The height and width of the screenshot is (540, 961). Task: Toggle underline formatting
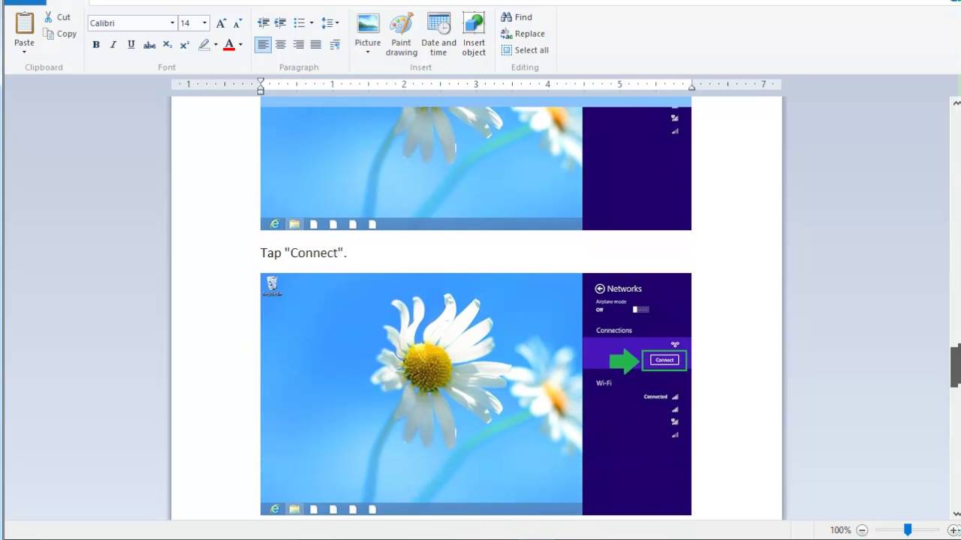(131, 45)
